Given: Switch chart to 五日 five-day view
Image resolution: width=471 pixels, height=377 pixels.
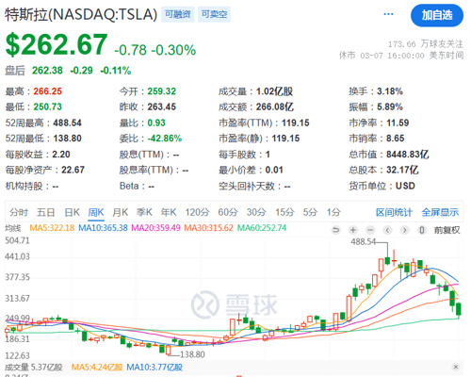Looking at the screenshot, I should 46,212.
